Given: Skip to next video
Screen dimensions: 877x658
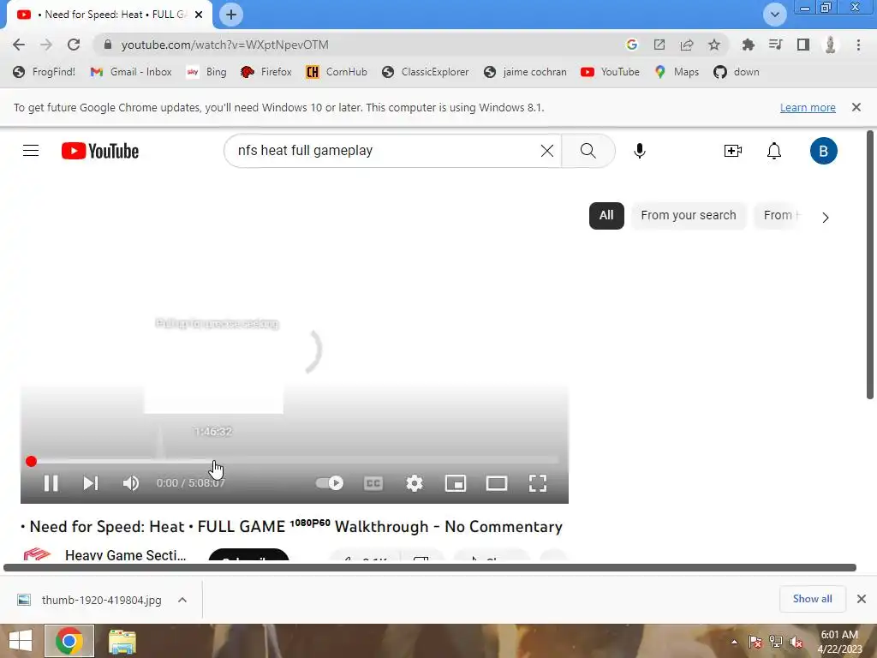Looking at the screenshot, I should point(91,483).
